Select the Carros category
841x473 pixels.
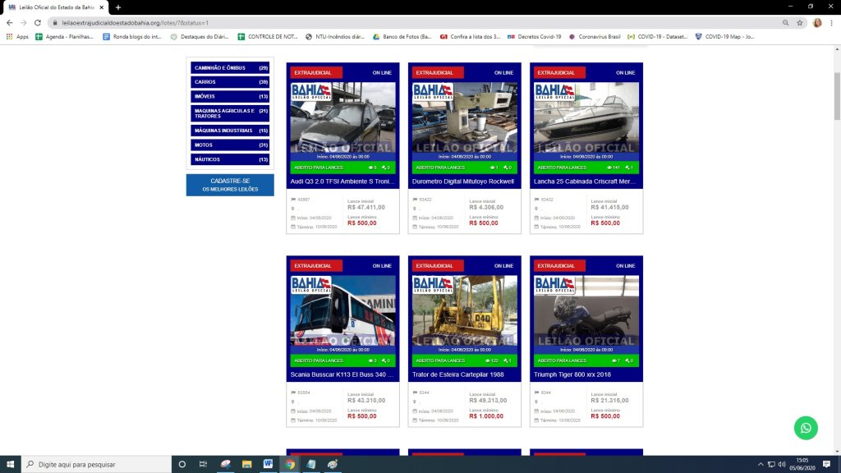click(230, 82)
